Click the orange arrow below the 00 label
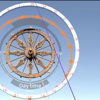 point(37,17)
